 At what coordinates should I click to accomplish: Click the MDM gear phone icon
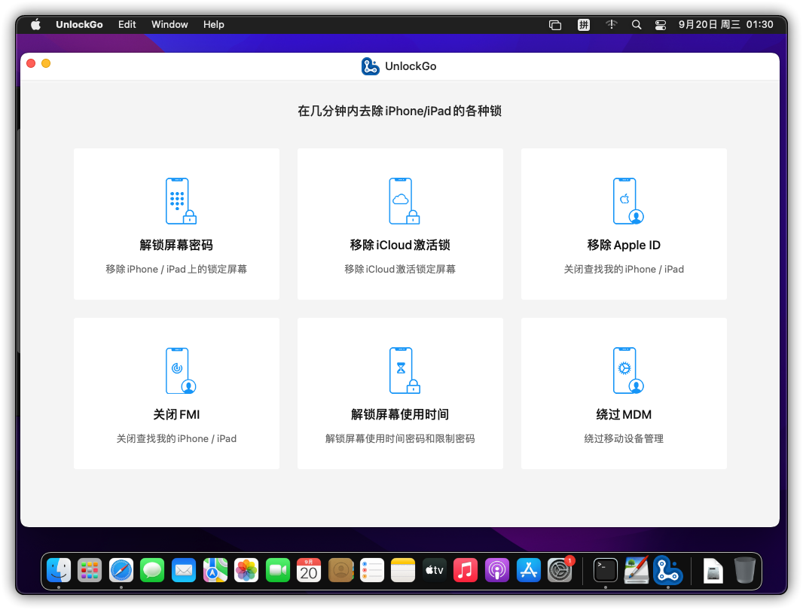tap(628, 371)
